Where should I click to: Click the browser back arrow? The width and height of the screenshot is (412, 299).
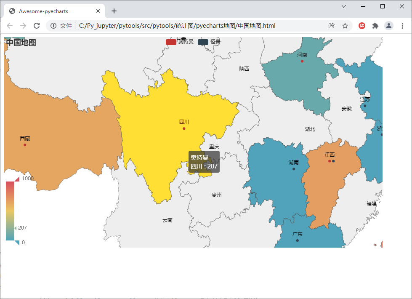(10, 26)
